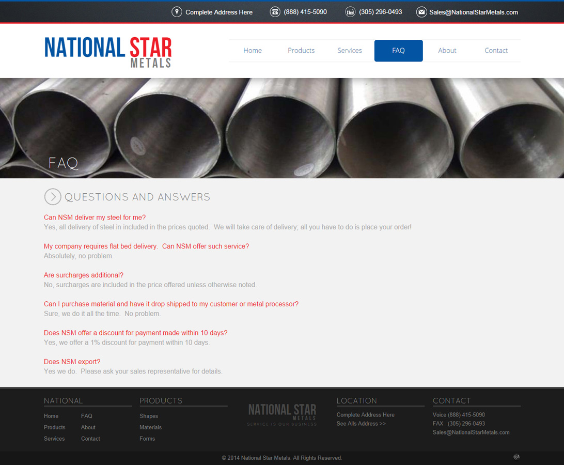564x465 pixels.
Task: Click the (305) 296-0493 fax number in top bar
Action: (381, 12)
